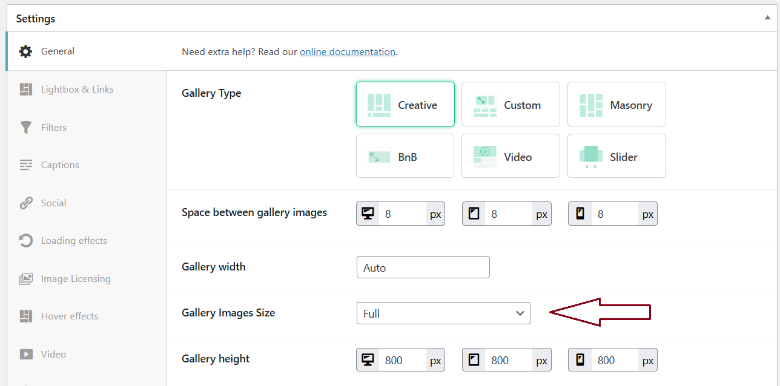
Task: Click the Social link chain icon
Action: coord(25,203)
